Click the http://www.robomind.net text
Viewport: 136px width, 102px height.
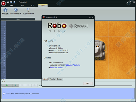tap(59, 52)
